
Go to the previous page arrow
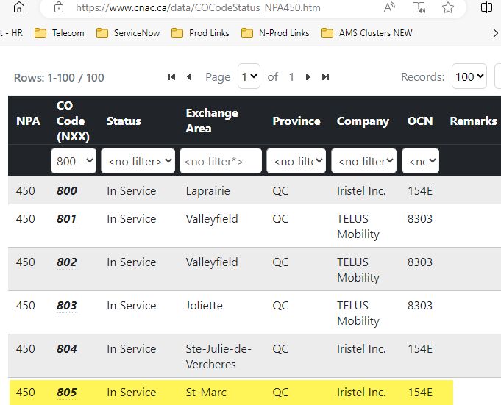(189, 77)
